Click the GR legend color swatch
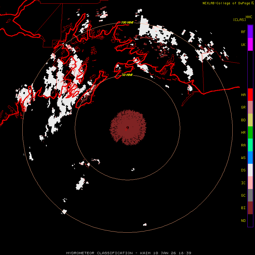Screen dimensions: 255x255 coord(250,107)
